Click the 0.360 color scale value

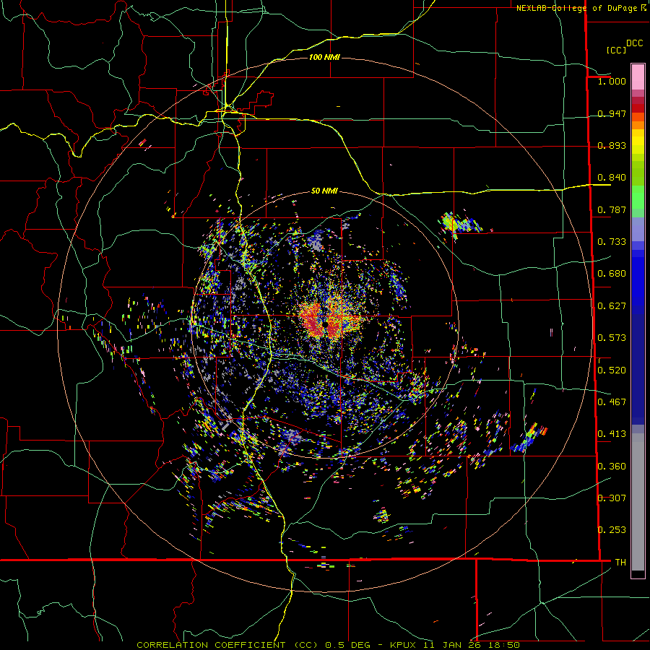(612, 467)
